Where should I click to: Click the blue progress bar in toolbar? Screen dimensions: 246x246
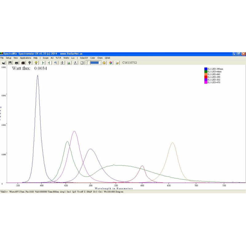point(95,63)
